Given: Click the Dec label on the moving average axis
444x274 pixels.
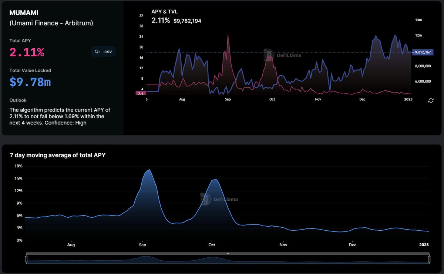Looking at the screenshot, I should click(352, 245).
